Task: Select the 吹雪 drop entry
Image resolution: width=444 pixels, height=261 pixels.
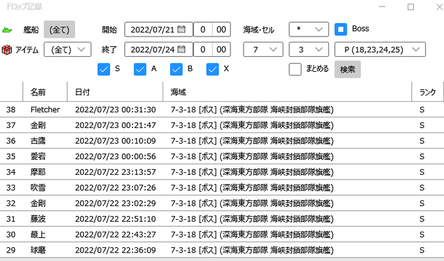Action: pos(222,187)
